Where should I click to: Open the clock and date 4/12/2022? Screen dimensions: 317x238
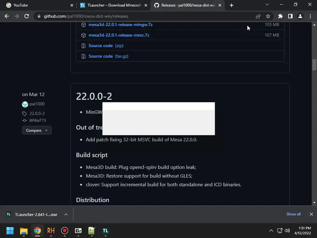(303, 231)
